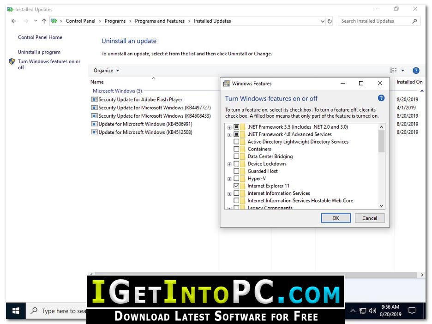Collapse the Microsoft Windows (5) group
432x324 pixels.
[422, 91]
